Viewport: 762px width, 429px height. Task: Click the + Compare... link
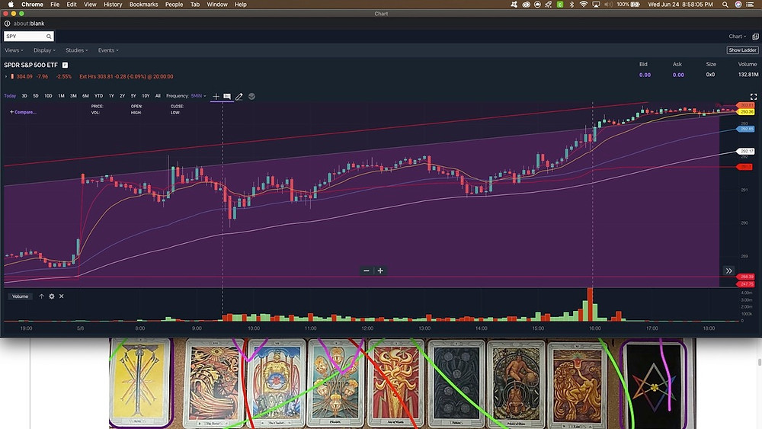pyautogui.click(x=23, y=112)
